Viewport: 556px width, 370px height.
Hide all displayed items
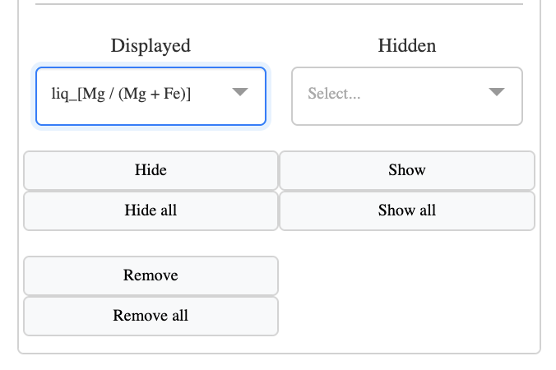click(x=151, y=210)
